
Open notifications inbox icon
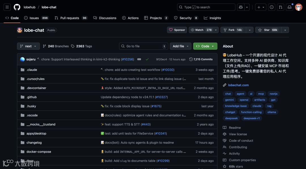pos(289,7)
